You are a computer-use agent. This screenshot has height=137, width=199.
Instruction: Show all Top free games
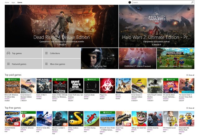point(190,108)
